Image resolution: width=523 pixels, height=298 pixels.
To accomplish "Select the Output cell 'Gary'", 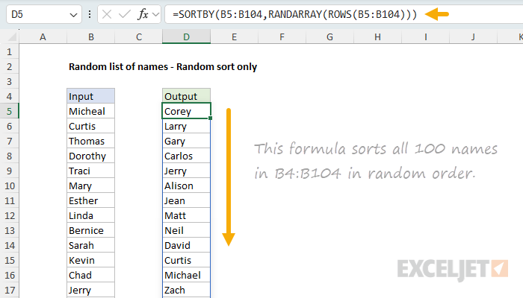I will 187,141.
